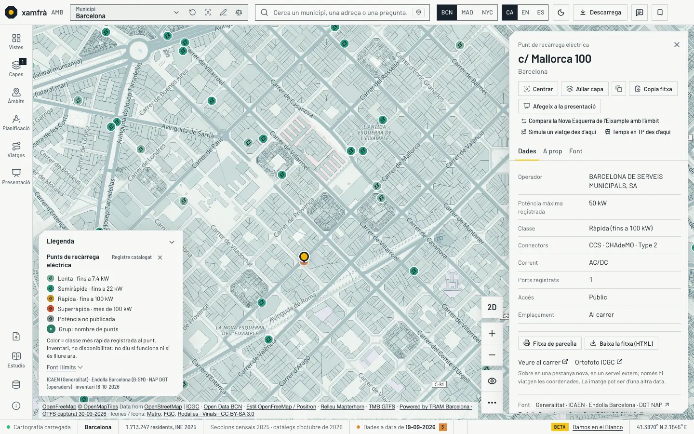This screenshot has width=694, height=434.
Task: Switch to the Font tab
Action: click(575, 151)
